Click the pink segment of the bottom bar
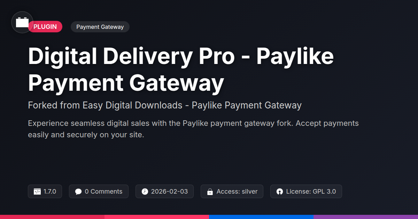This screenshot has height=219, width=418. (x=157, y=217)
